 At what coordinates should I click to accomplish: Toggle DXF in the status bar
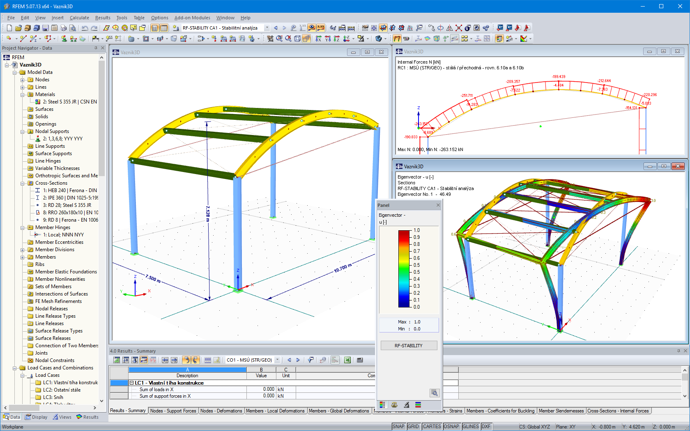486,426
